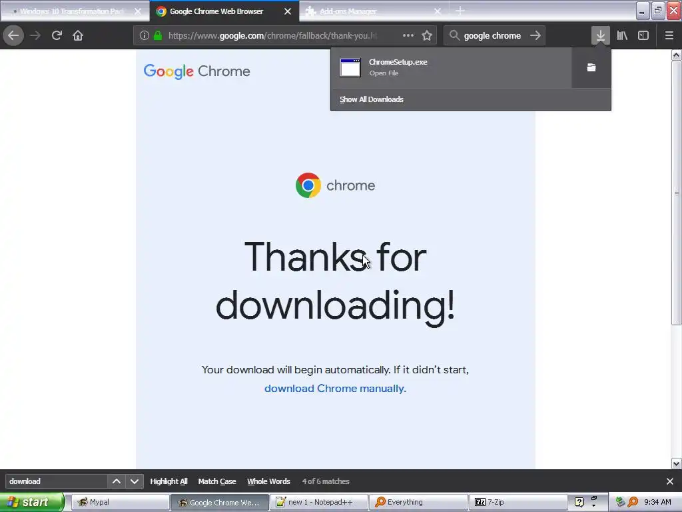Click download Chrome manually link
Viewport: 682px width, 512px height.
click(336, 389)
